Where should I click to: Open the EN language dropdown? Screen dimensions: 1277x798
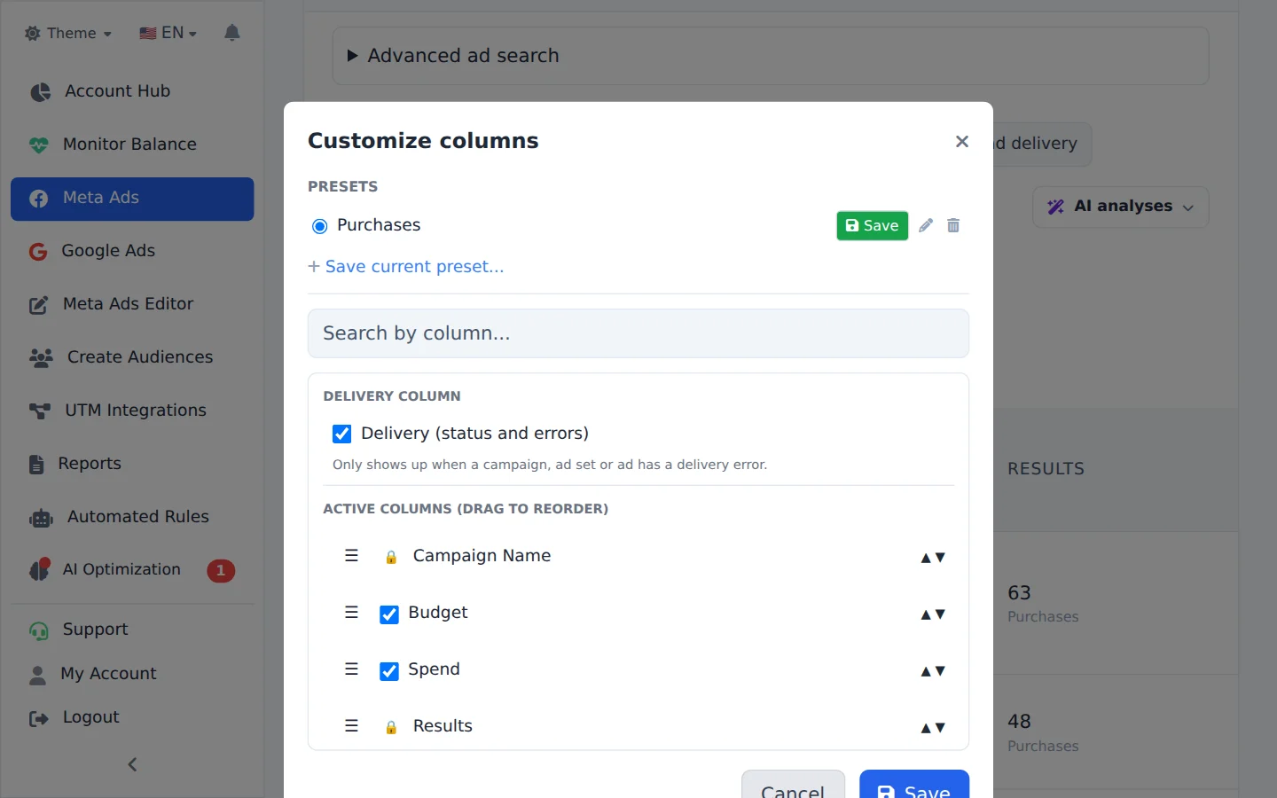(x=168, y=33)
